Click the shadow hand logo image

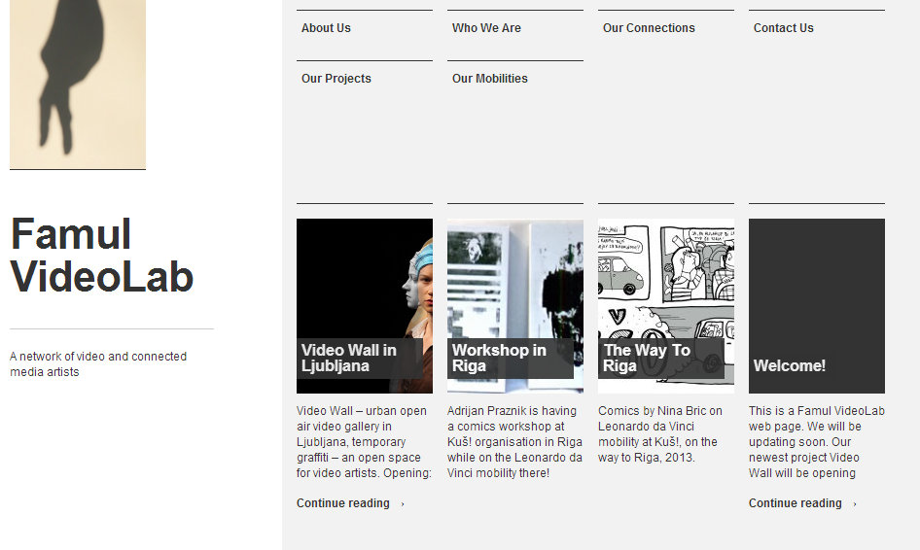tap(78, 83)
